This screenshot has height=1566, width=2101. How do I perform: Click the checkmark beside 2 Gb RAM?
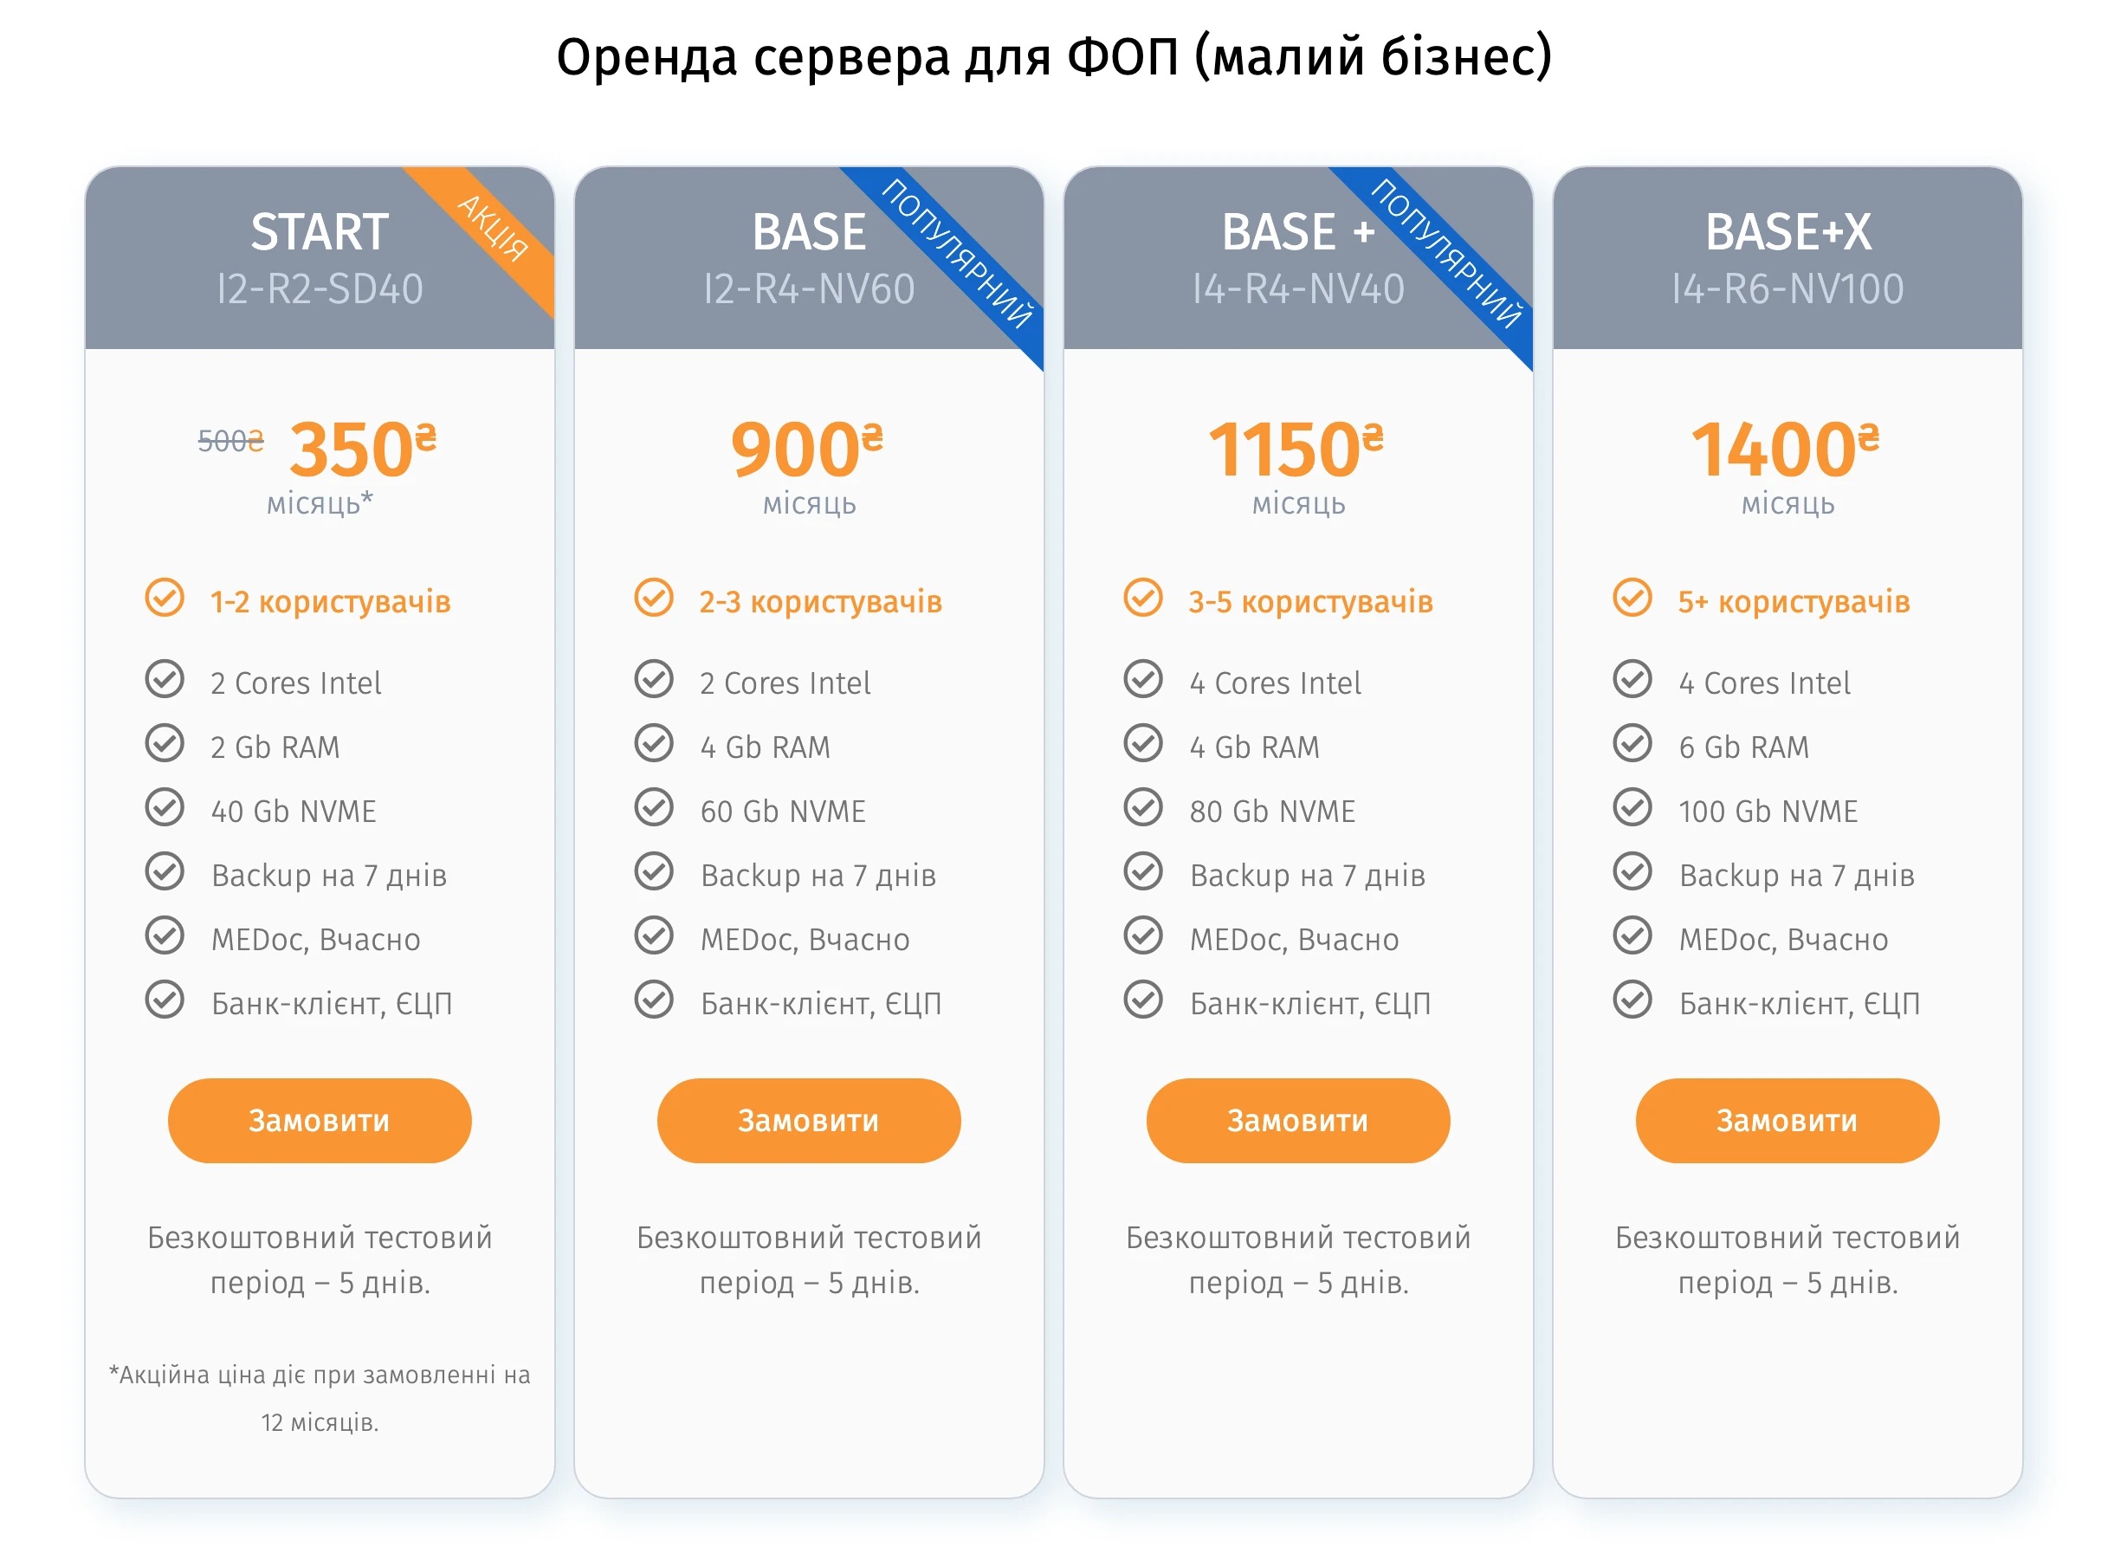[164, 743]
